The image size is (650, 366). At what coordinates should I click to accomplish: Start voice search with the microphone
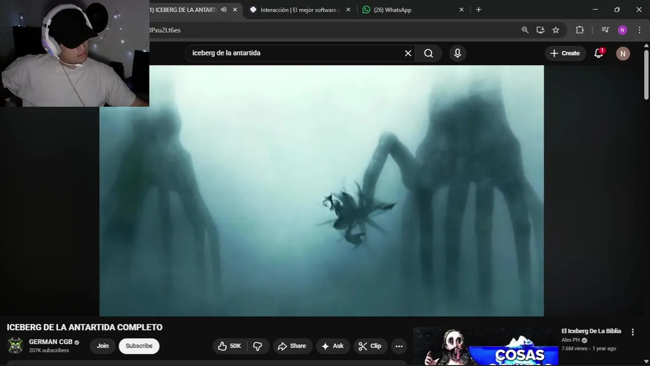click(458, 53)
